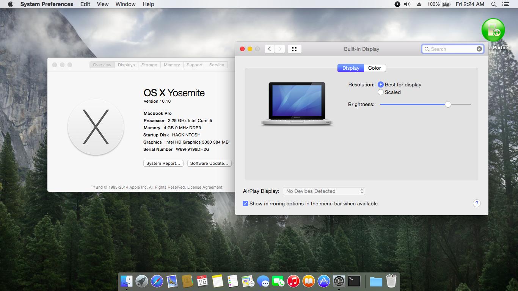This screenshot has height=291, width=518.
Task: Open iBooks app in the dock
Action: (309, 281)
